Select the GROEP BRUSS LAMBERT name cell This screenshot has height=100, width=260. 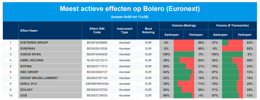click(x=50, y=78)
